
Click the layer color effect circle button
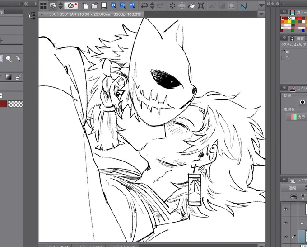click(x=302, y=102)
